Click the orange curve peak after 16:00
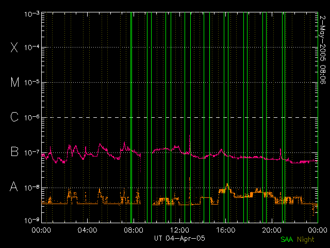 point(227,185)
